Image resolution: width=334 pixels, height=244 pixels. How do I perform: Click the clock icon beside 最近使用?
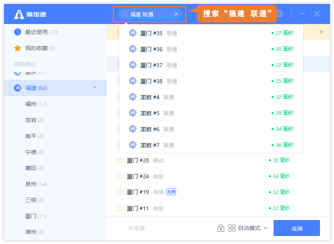pyautogui.click(x=18, y=32)
